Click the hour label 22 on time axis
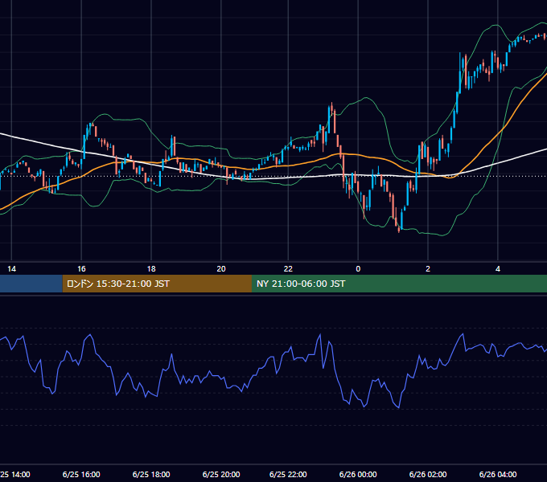This screenshot has height=482, width=547. click(x=288, y=269)
